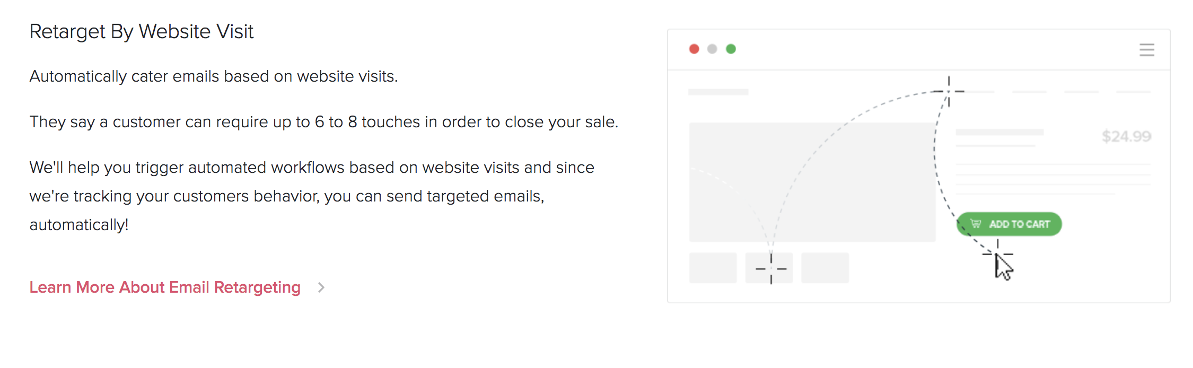Click the $24.99 price text

point(1126,137)
